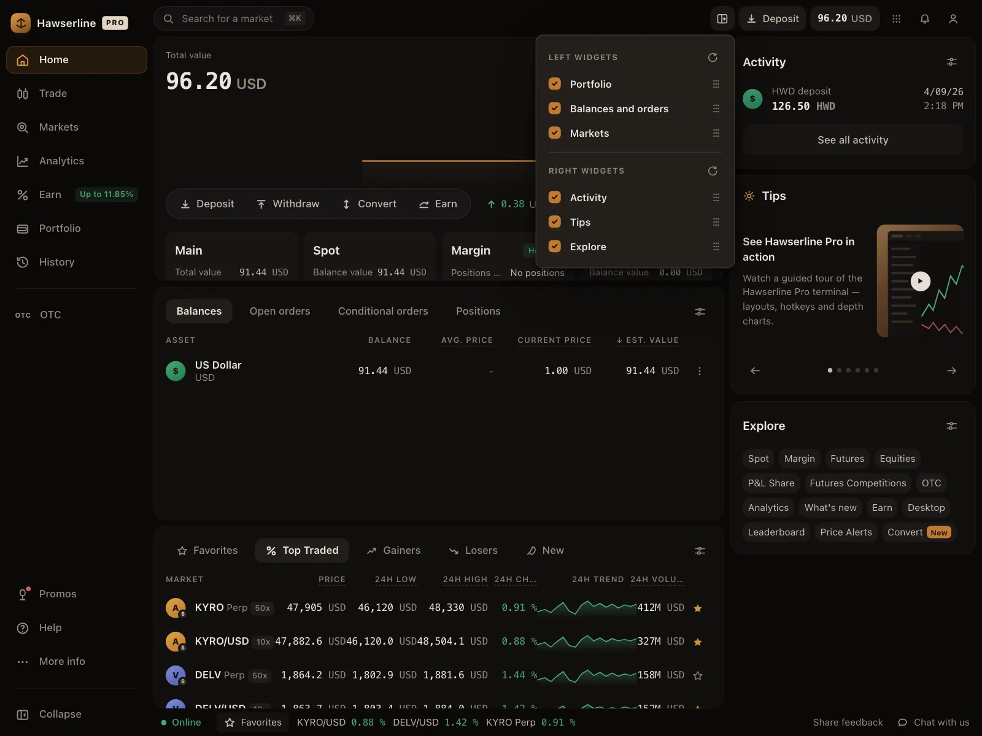
Task: Click Share feedback link
Action: 848,723
